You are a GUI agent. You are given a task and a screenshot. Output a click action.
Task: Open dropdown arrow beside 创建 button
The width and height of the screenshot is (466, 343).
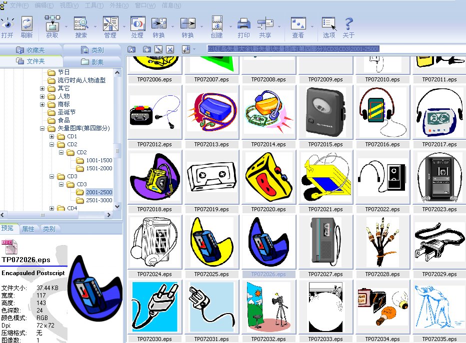point(230,26)
